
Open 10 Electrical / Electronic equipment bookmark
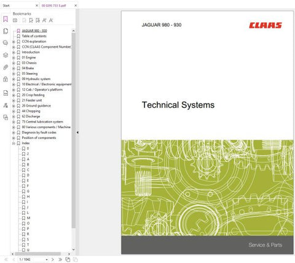tap(47, 84)
